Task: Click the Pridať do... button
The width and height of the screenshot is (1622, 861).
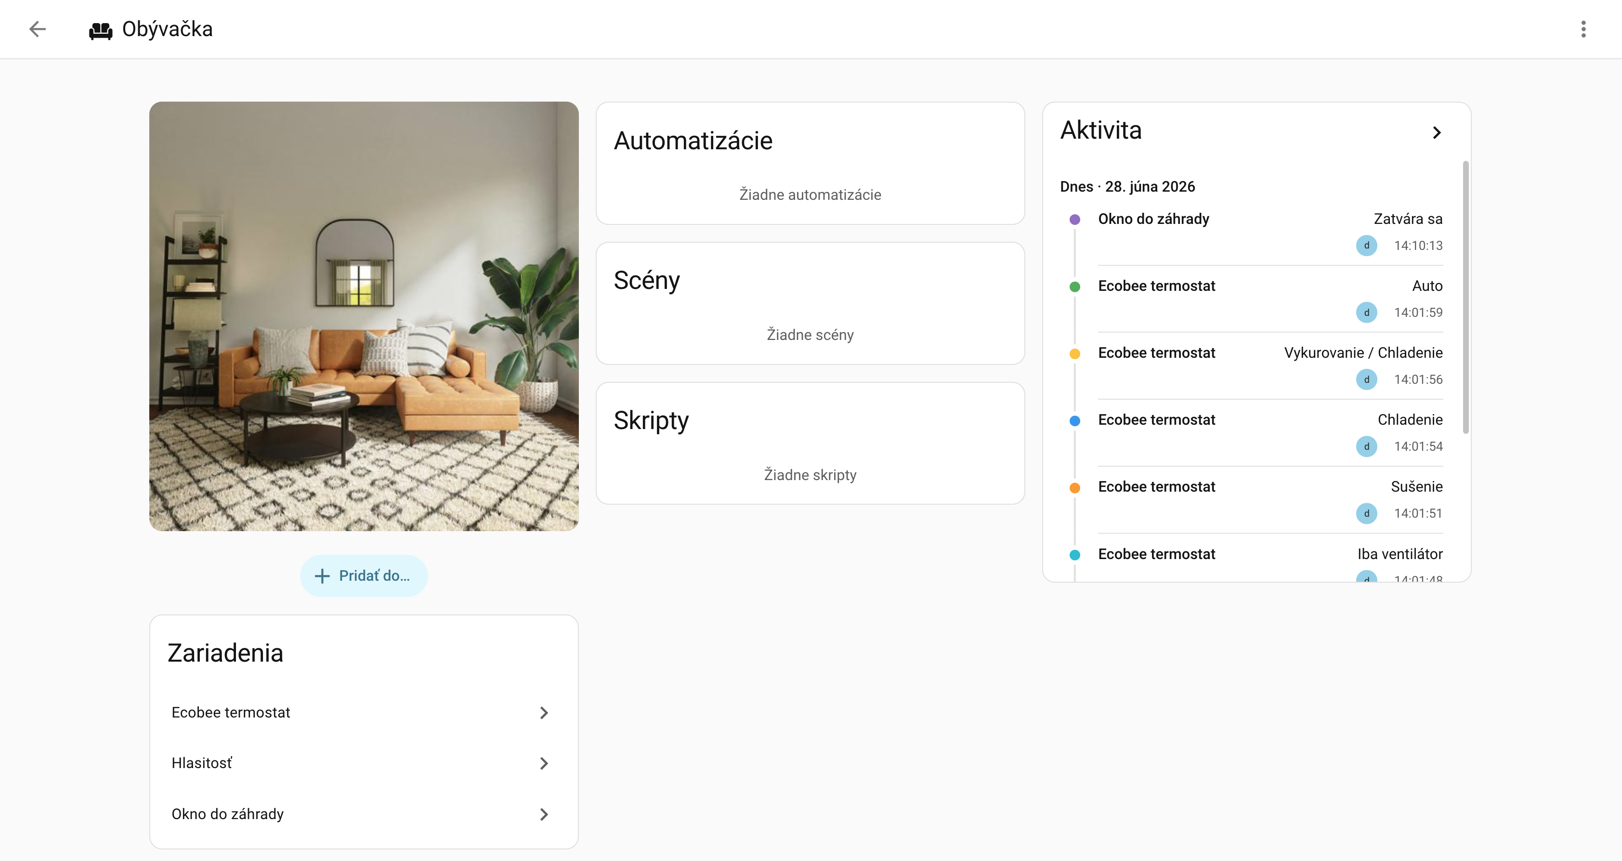Action: click(364, 576)
